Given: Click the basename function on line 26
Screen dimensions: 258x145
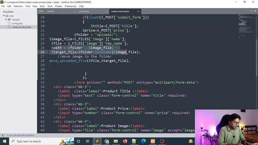Looking at the screenshot, I should point(103,52).
